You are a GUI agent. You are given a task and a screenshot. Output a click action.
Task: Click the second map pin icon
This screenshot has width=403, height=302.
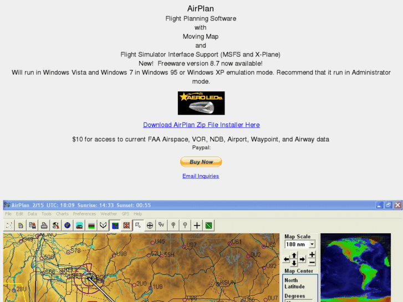pos(185,226)
